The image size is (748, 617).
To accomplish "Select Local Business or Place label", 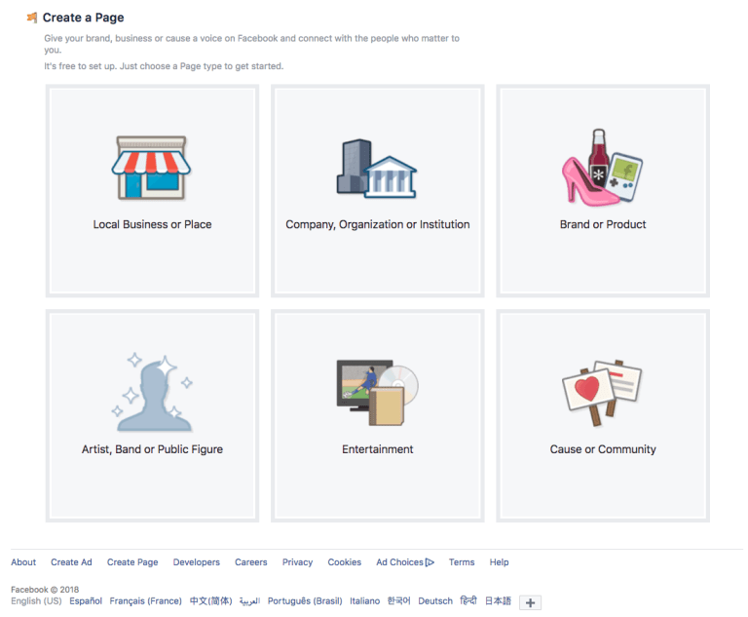I will click(152, 224).
